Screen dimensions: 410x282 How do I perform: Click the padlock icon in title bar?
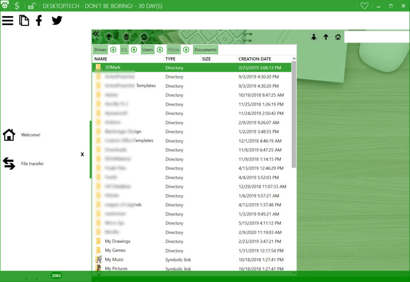click(x=31, y=6)
